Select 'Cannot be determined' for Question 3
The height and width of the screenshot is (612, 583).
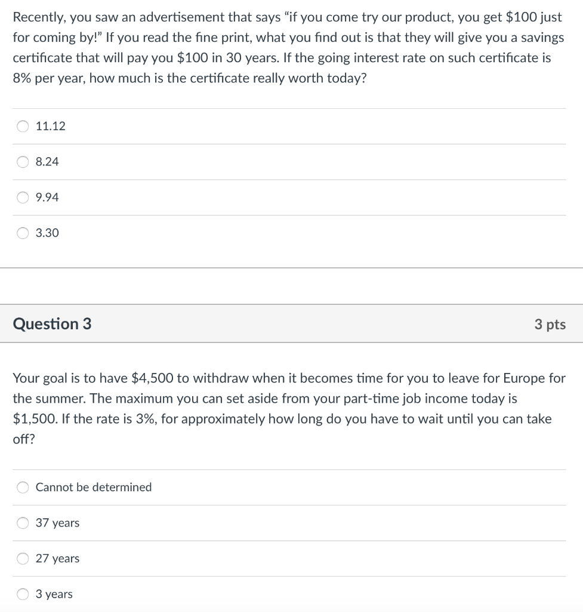tap(94, 487)
